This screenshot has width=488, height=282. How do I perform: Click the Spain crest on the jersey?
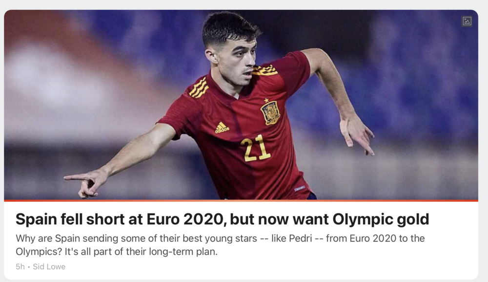[x=270, y=113]
